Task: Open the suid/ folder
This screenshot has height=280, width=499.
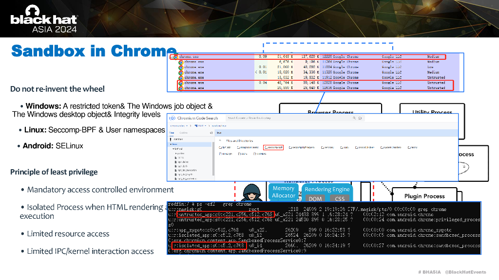Action: coord(345,147)
